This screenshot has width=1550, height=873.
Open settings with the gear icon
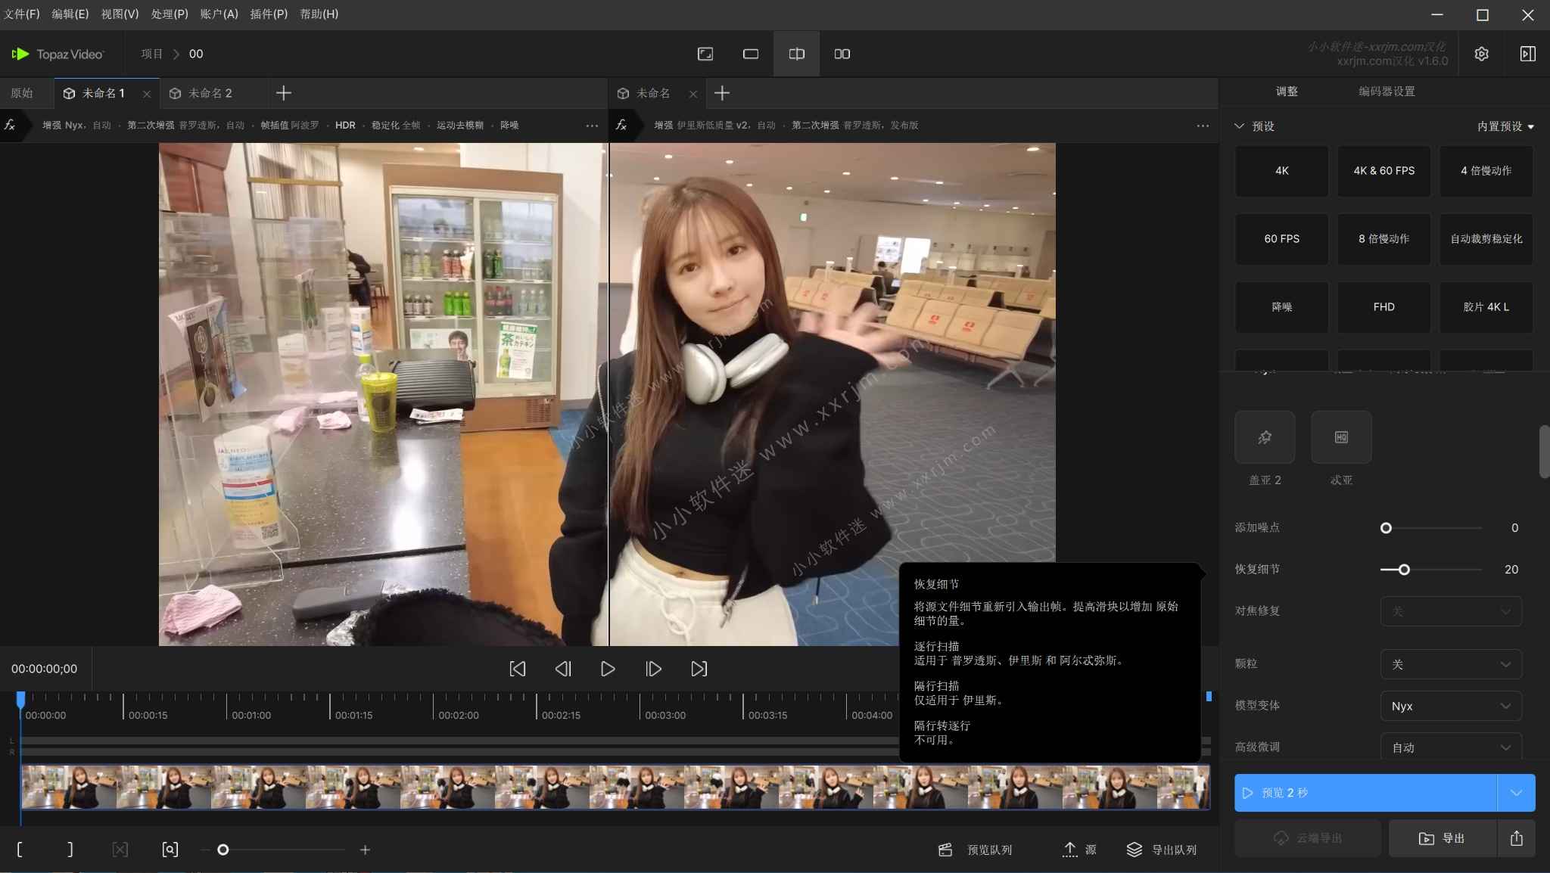coord(1482,54)
